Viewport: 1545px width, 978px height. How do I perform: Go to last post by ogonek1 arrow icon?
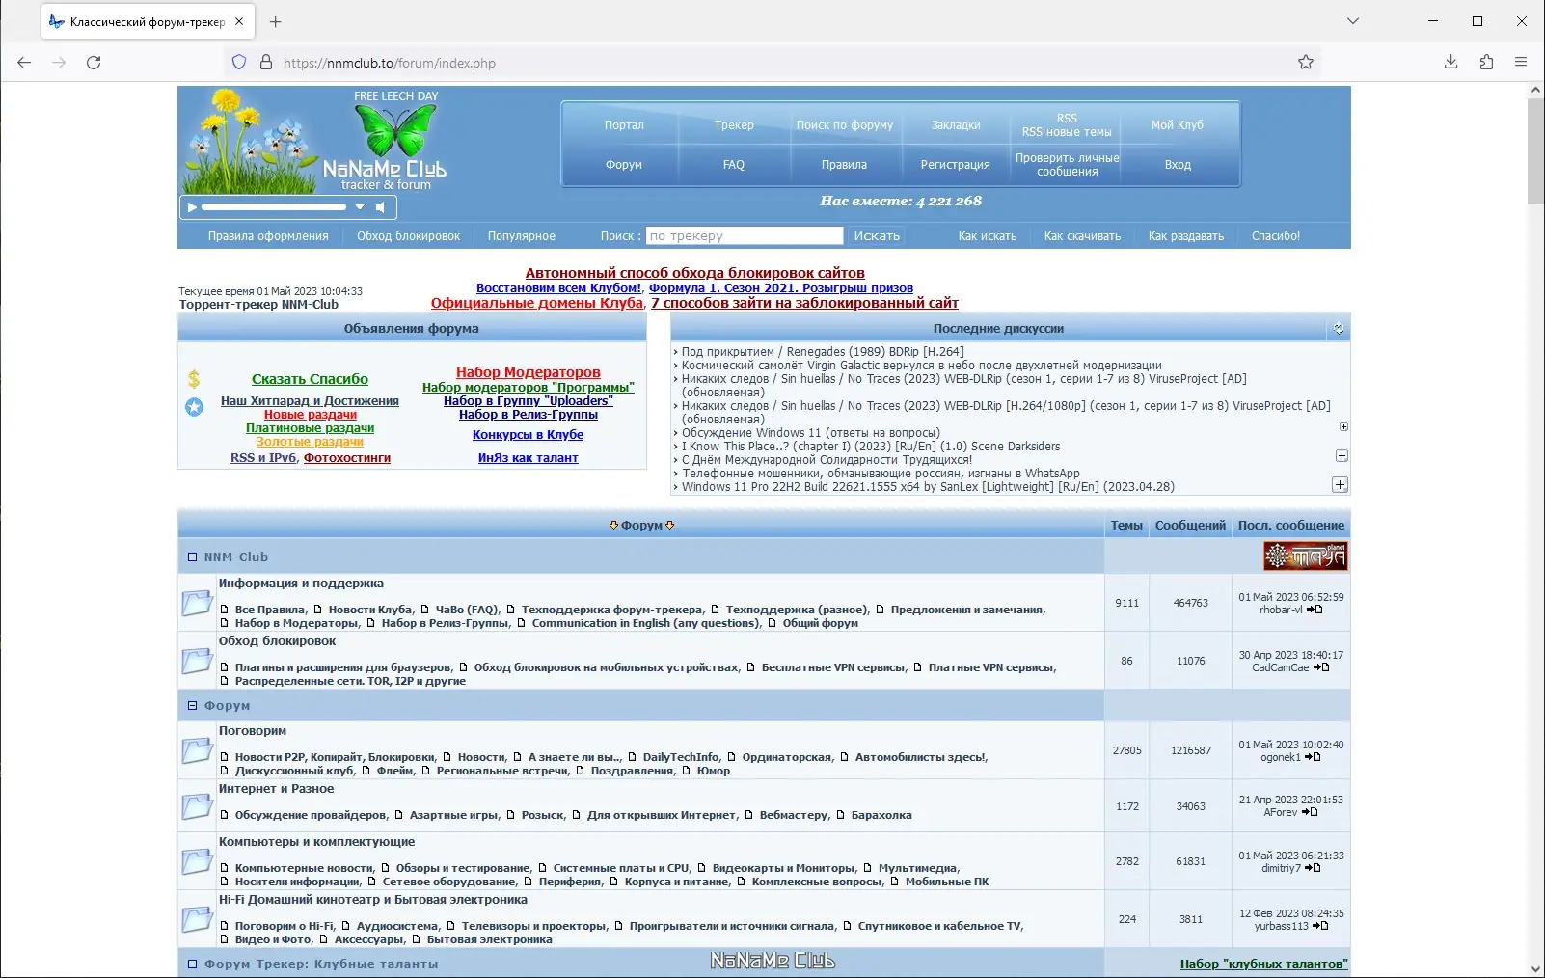point(1313,757)
